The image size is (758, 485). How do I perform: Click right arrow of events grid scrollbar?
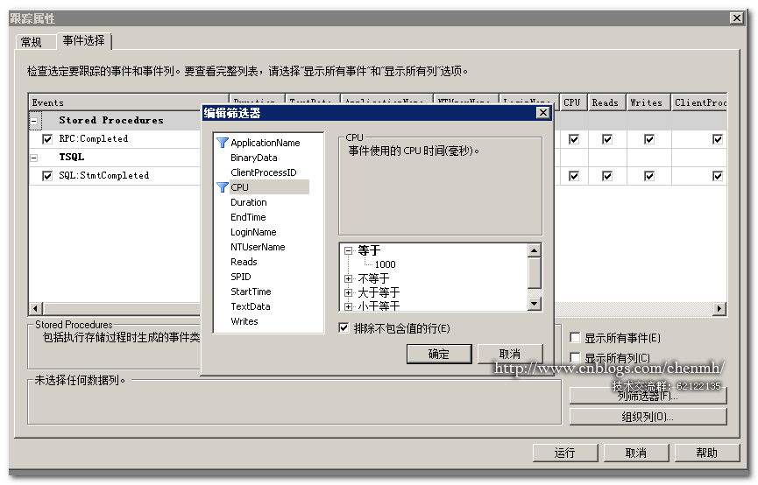719,308
